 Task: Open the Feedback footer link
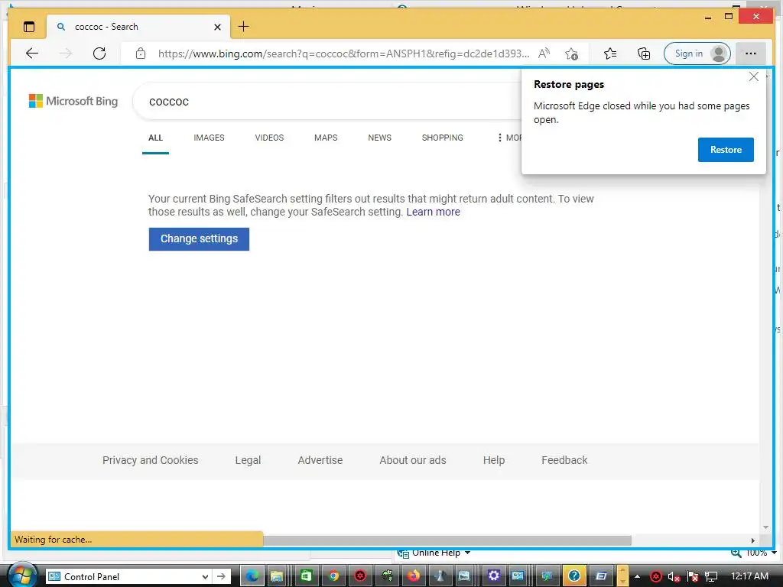point(564,460)
